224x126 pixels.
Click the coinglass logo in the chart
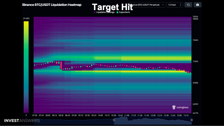coord(180,107)
